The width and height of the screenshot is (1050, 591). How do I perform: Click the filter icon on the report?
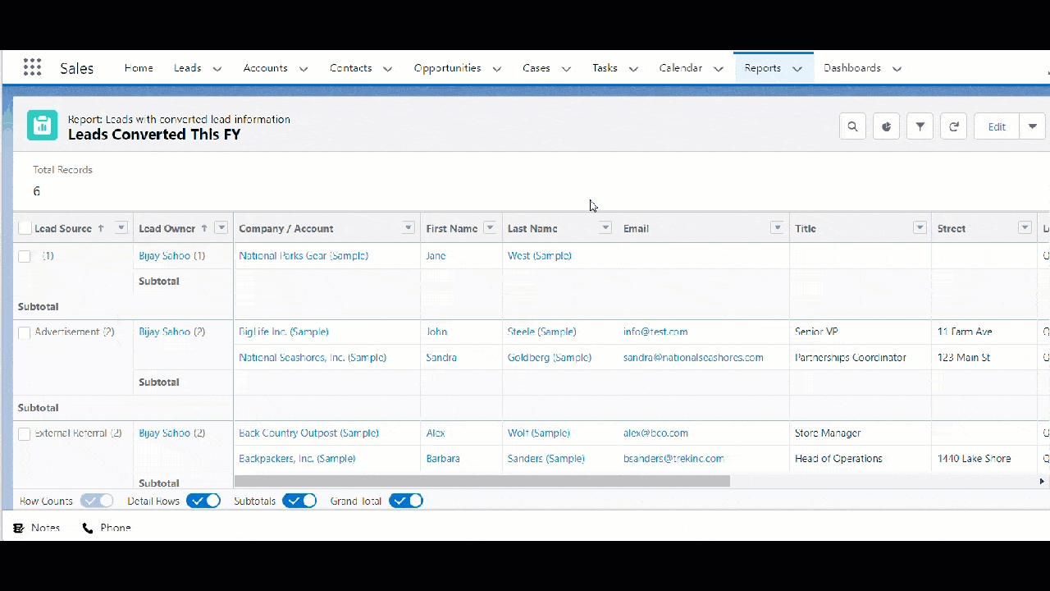click(920, 126)
